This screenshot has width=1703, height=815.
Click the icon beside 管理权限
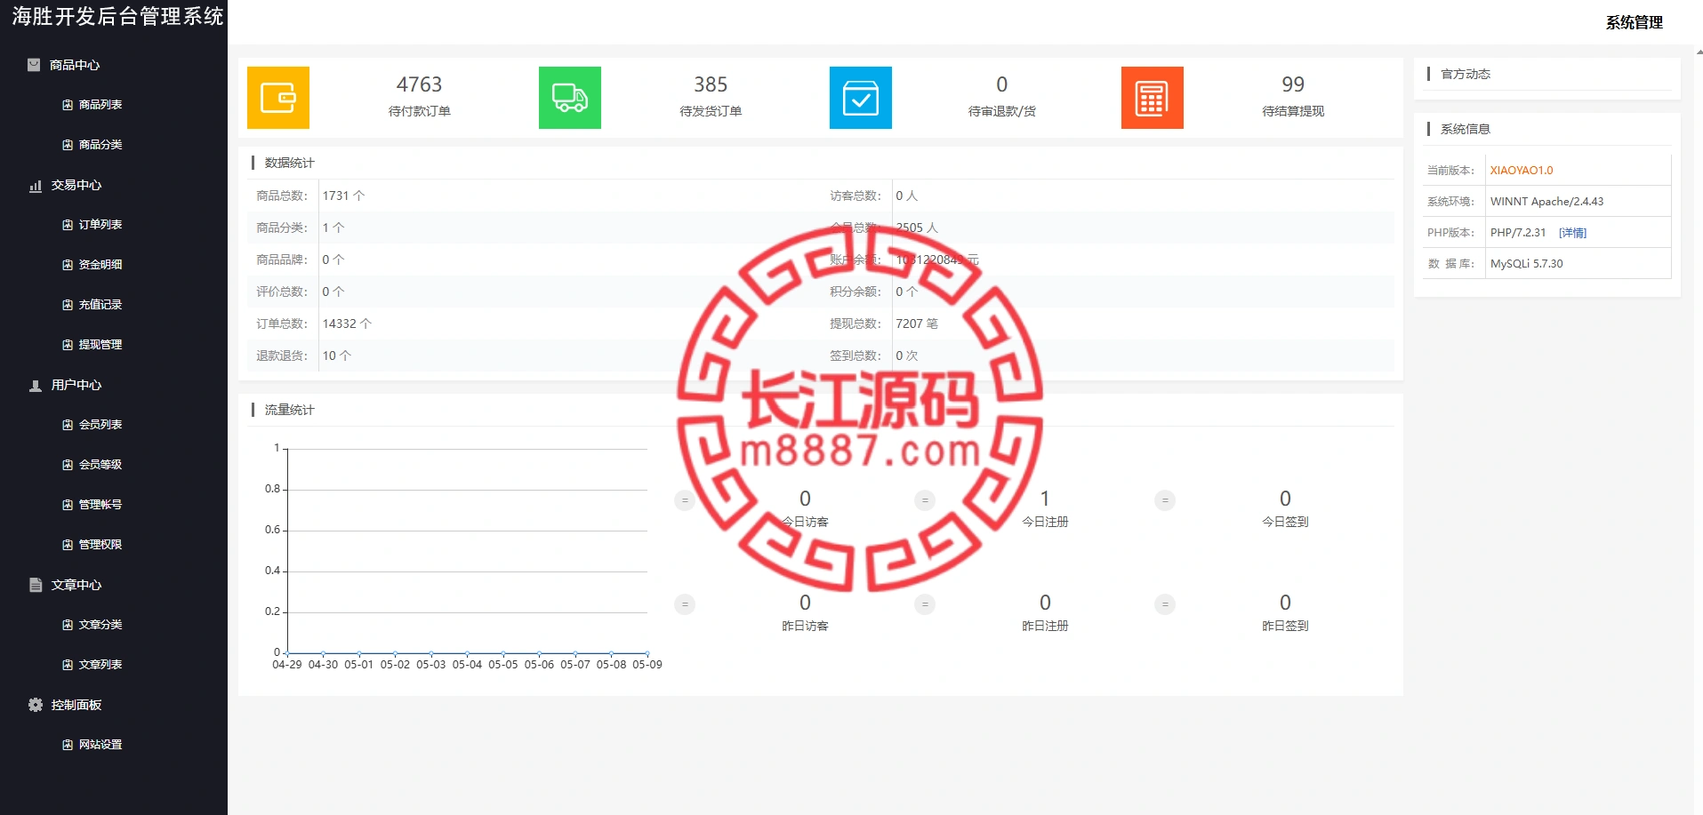point(68,545)
